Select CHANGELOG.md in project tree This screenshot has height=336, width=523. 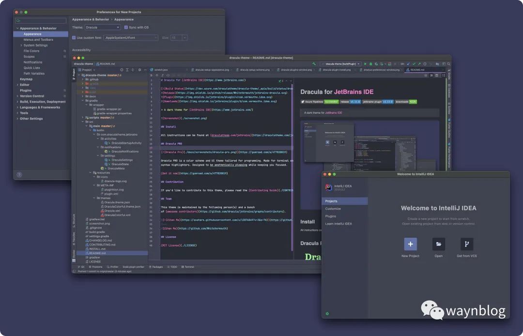coord(100,240)
